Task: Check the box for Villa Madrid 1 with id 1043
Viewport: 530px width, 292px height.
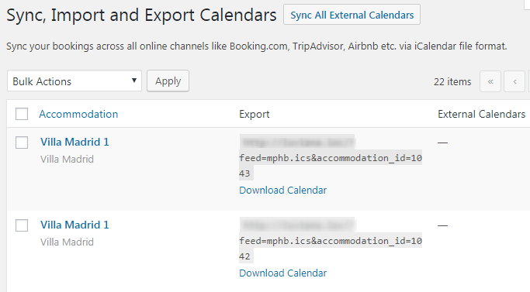Action: (22, 143)
